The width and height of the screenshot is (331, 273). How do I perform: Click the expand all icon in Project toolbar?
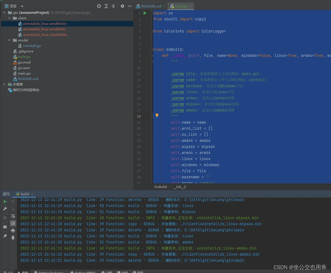coord(106,6)
